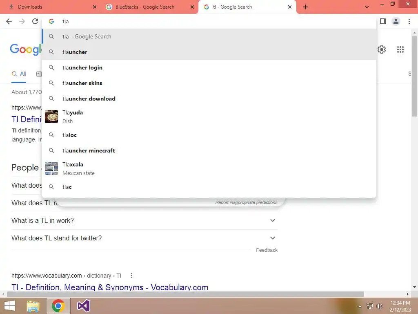The width and height of the screenshot is (418, 314).
Task: Click the scroll down arrow
Action: tap(414, 287)
